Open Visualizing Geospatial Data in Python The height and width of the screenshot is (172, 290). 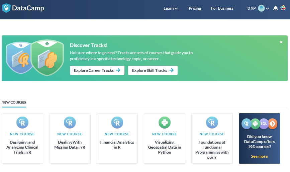point(165,147)
